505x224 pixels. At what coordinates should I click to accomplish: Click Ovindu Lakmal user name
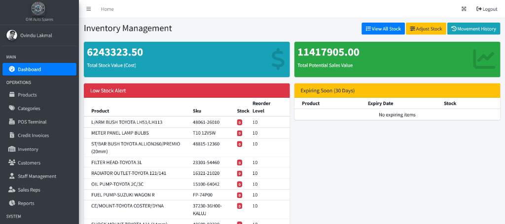tap(36, 35)
